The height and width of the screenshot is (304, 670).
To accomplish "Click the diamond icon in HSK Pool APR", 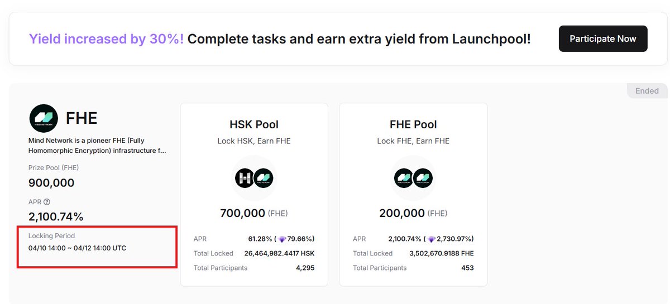I will pyautogui.click(x=282, y=239).
